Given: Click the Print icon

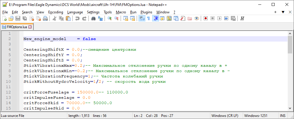Looking at the screenshot, I should [45, 18].
